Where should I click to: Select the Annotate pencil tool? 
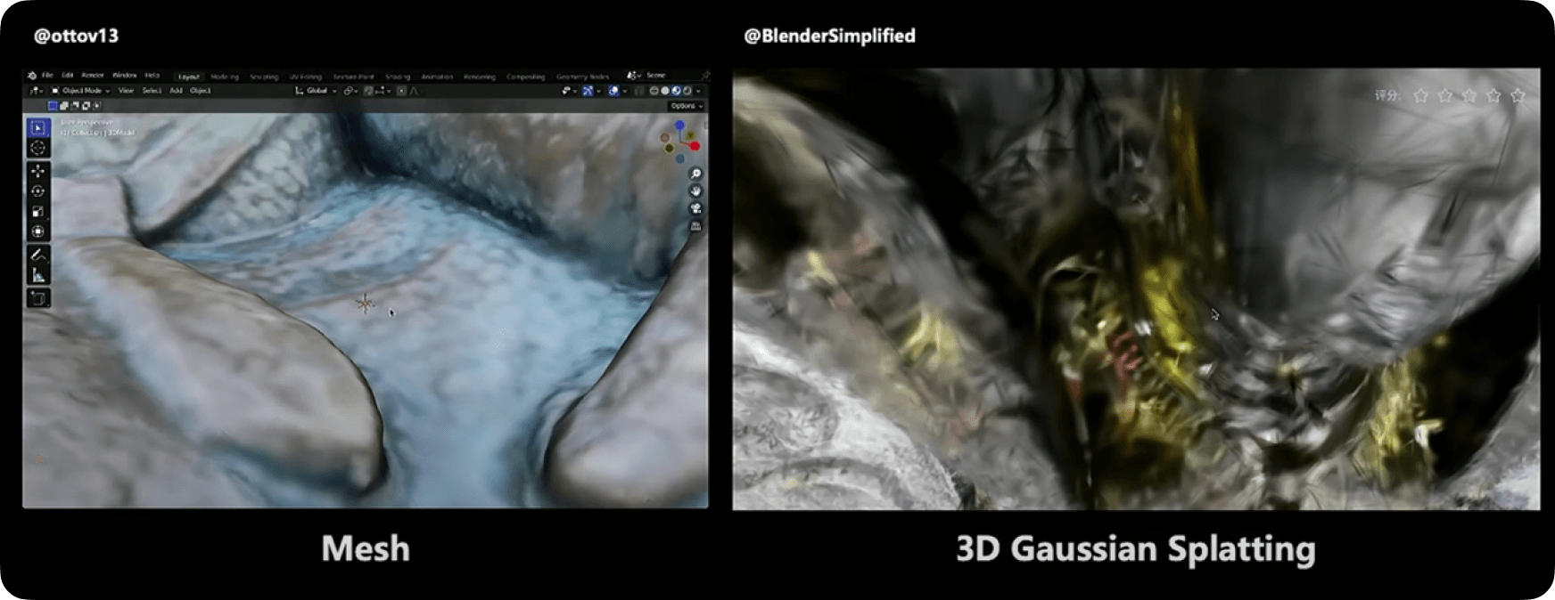(37, 255)
